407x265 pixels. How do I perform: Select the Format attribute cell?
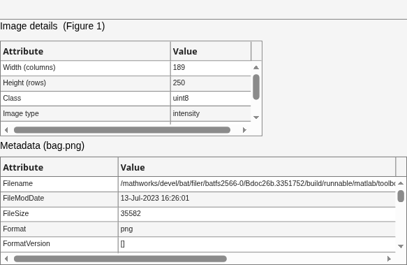pos(59,229)
